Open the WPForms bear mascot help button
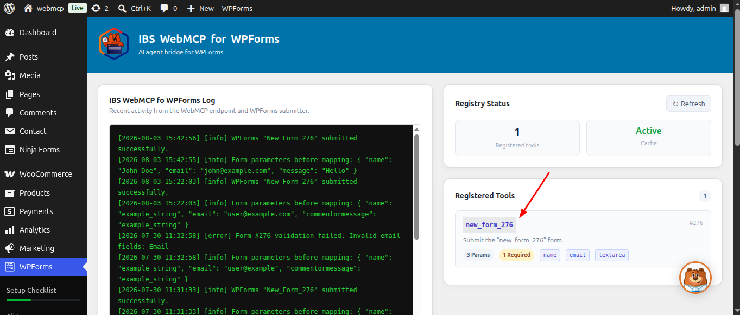This screenshot has width=740, height=315. 695,278
